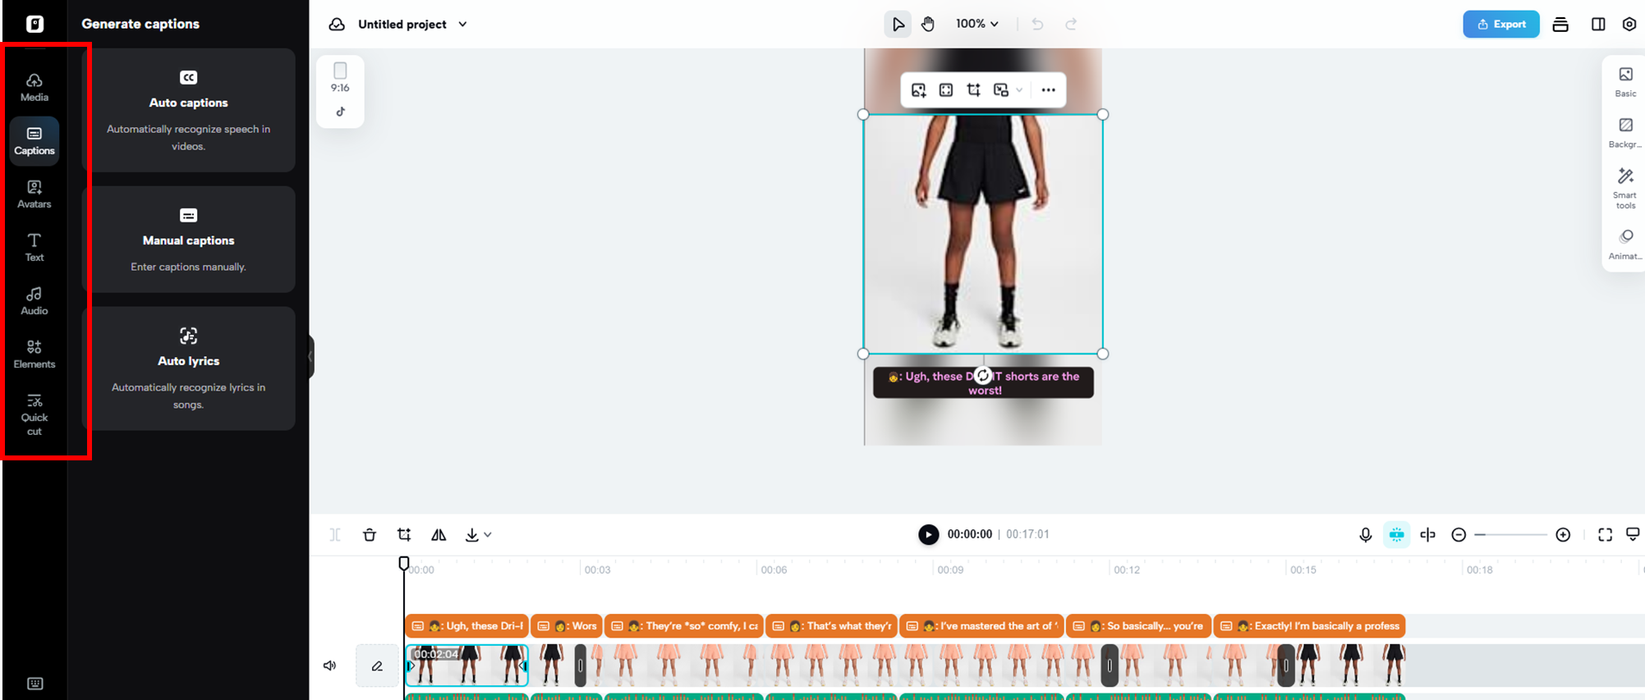
Task: Open the more options ellipsis on the canvas
Action: (1048, 90)
